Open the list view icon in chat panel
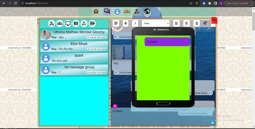255x129 pixels. (76, 24)
